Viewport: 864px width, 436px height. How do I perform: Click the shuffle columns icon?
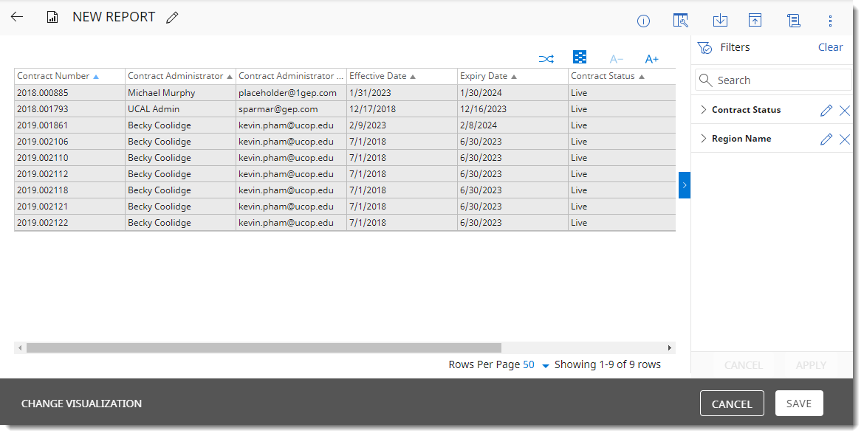point(546,59)
